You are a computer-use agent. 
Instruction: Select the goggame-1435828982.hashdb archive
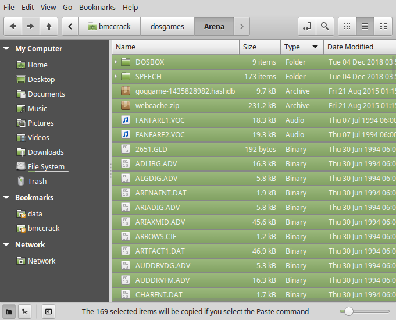(254, 91)
